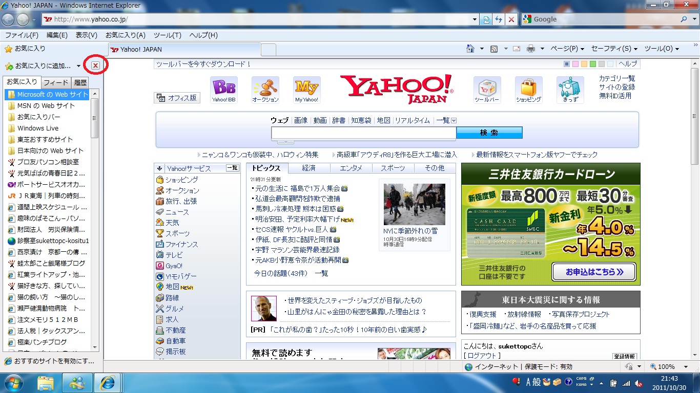The height and width of the screenshot is (393, 700).
Task: Open Windows Live Messenger taskbar icon
Action: point(77,382)
